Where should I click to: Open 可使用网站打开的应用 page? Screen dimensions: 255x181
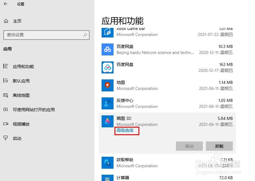click(x=34, y=110)
